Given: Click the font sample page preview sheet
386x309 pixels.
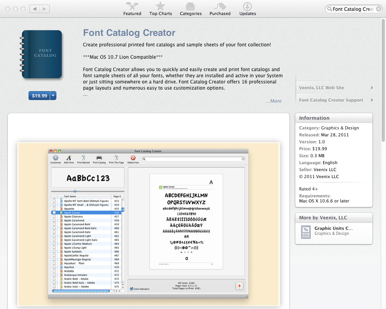Looking at the screenshot, I should click(186, 222).
